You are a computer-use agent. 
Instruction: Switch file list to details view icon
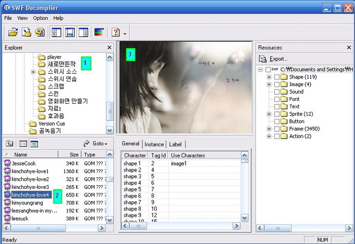pos(34,144)
